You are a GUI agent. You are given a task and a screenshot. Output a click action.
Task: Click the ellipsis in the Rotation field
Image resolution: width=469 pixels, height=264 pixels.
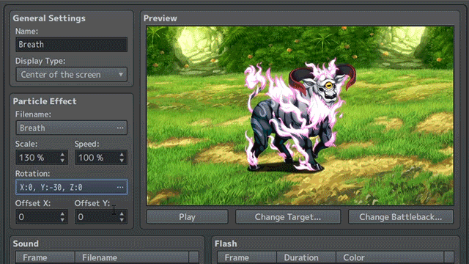click(120, 187)
